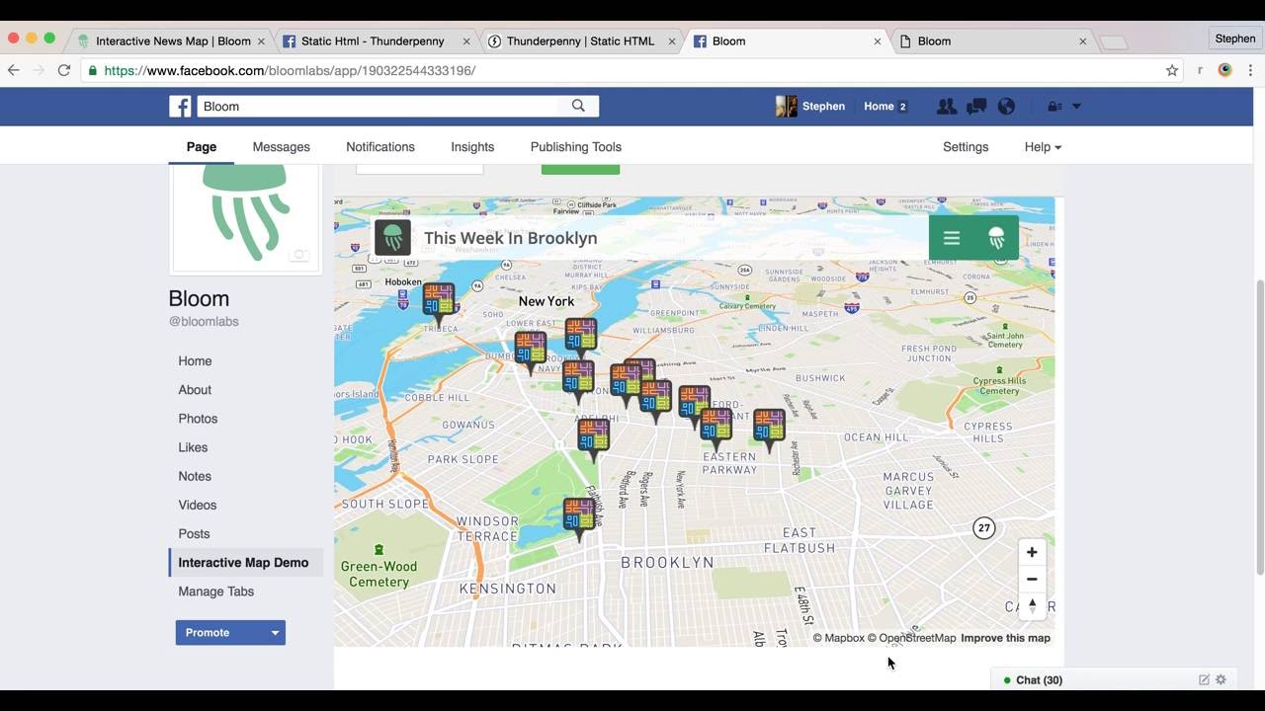Click the search magnifier in Facebook bar
The image size is (1265, 711).
click(578, 106)
